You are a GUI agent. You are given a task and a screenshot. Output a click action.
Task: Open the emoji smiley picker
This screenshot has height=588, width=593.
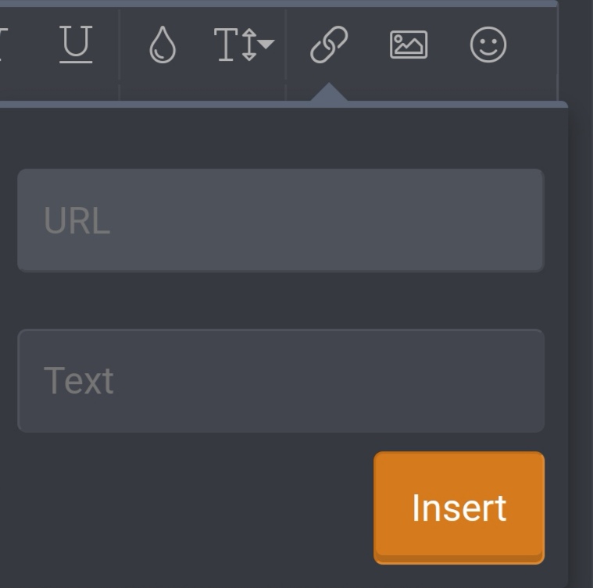tap(488, 45)
